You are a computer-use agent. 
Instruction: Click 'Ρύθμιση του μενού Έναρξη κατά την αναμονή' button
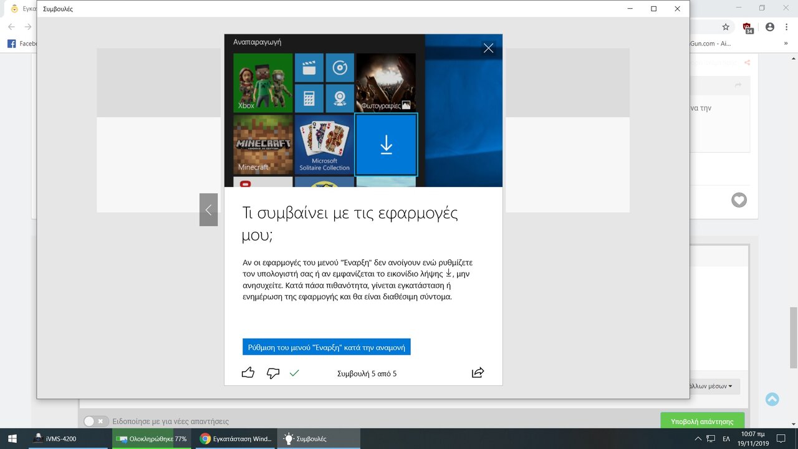click(x=326, y=347)
